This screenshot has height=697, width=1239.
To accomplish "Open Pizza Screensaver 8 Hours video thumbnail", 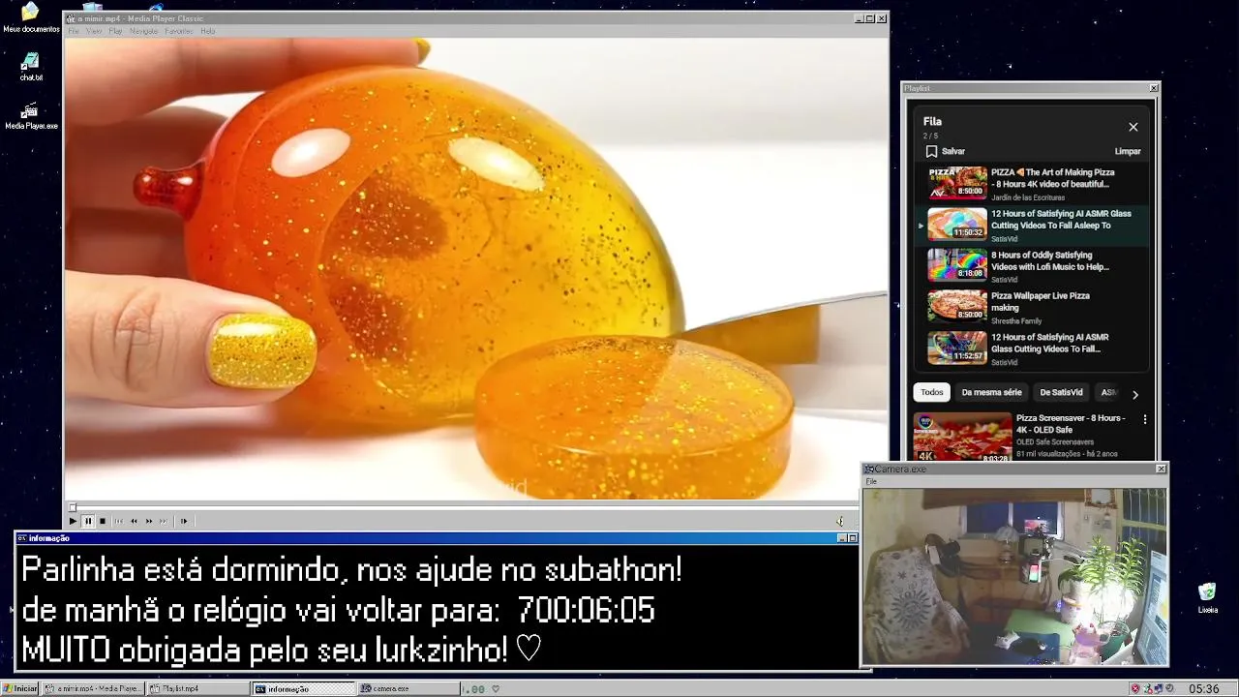I will pyautogui.click(x=962, y=437).
